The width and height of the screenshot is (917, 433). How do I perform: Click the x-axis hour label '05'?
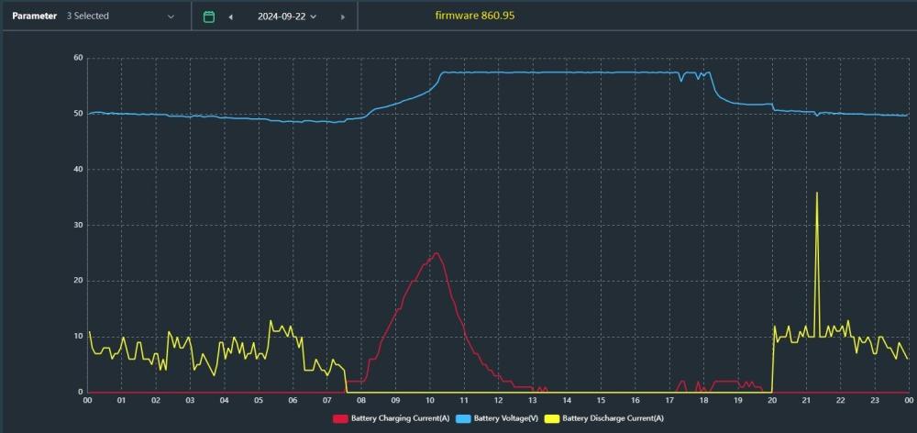[x=259, y=401]
